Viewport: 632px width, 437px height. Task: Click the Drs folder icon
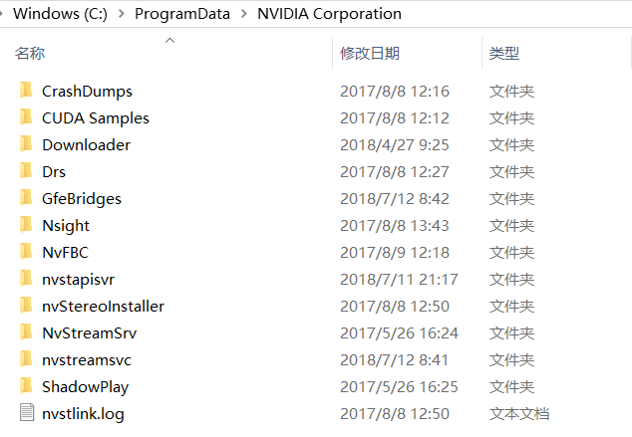[x=26, y=171]
